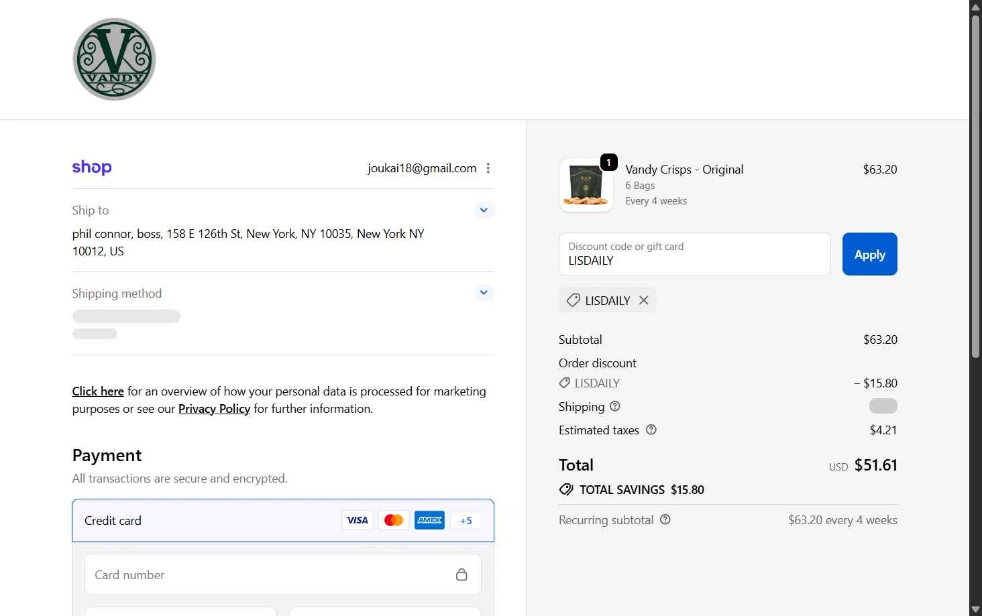Image resolution: width=982 pixels, height=616 pixels.
Task: Click the Visa card icon
Action: click(x=358, y=520)
